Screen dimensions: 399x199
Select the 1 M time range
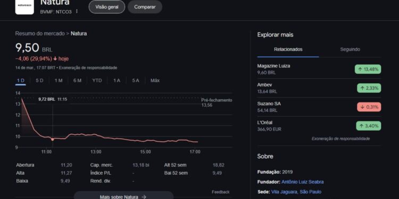(x=59, y=81)
